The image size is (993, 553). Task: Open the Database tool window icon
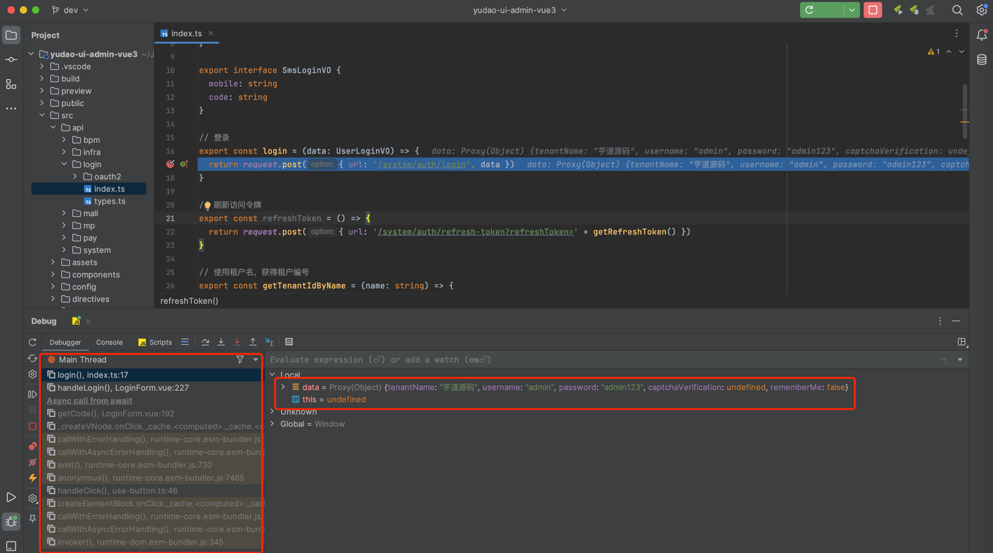981,59
